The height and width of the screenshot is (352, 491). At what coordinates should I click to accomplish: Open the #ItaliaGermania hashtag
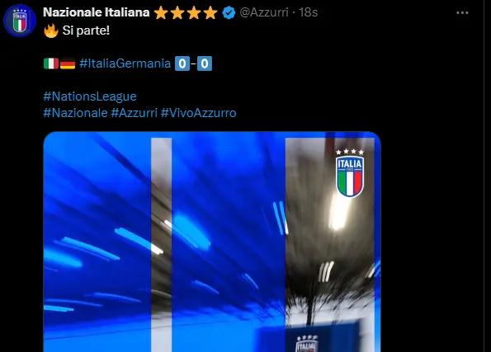coord(125,63)
